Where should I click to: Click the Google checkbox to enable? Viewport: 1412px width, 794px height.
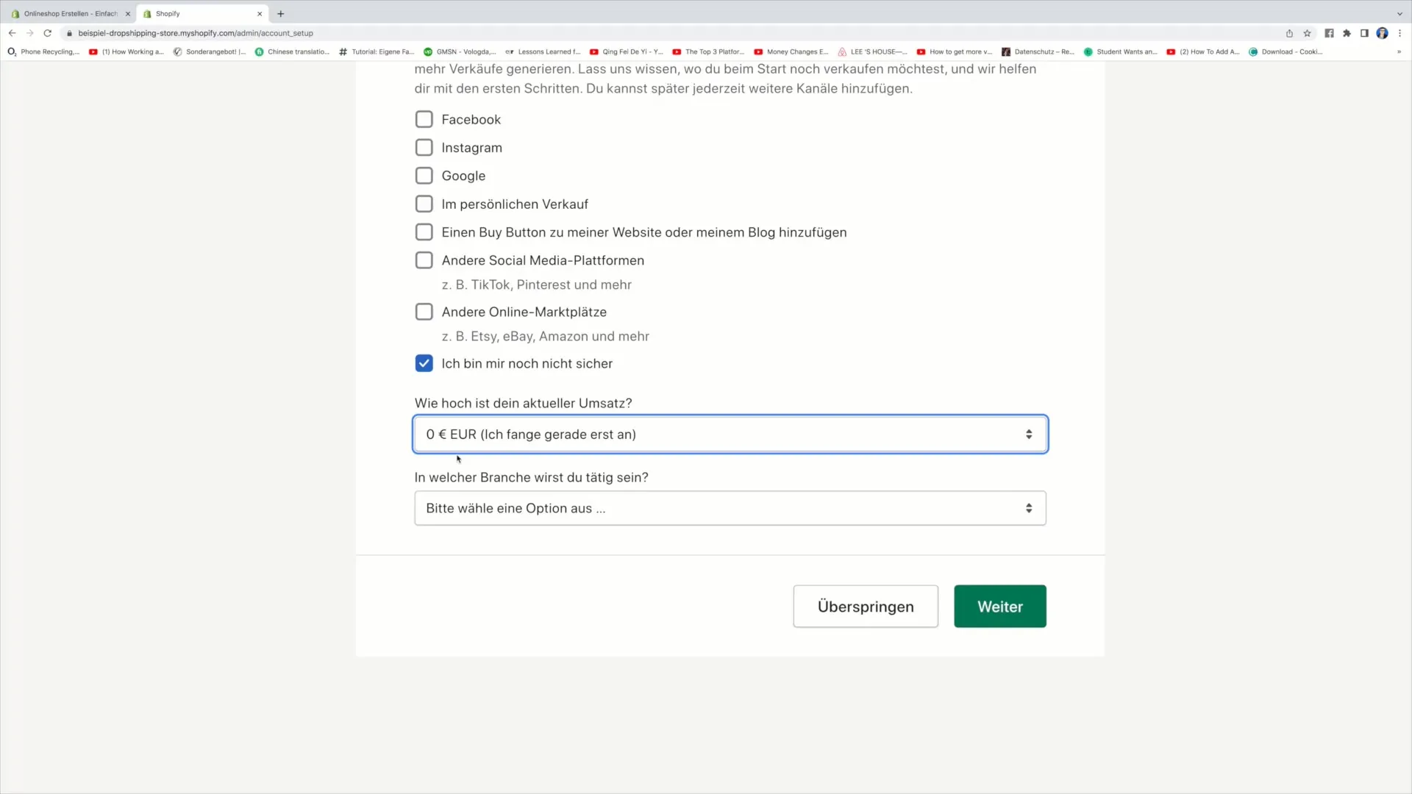[x=424, y=176]
